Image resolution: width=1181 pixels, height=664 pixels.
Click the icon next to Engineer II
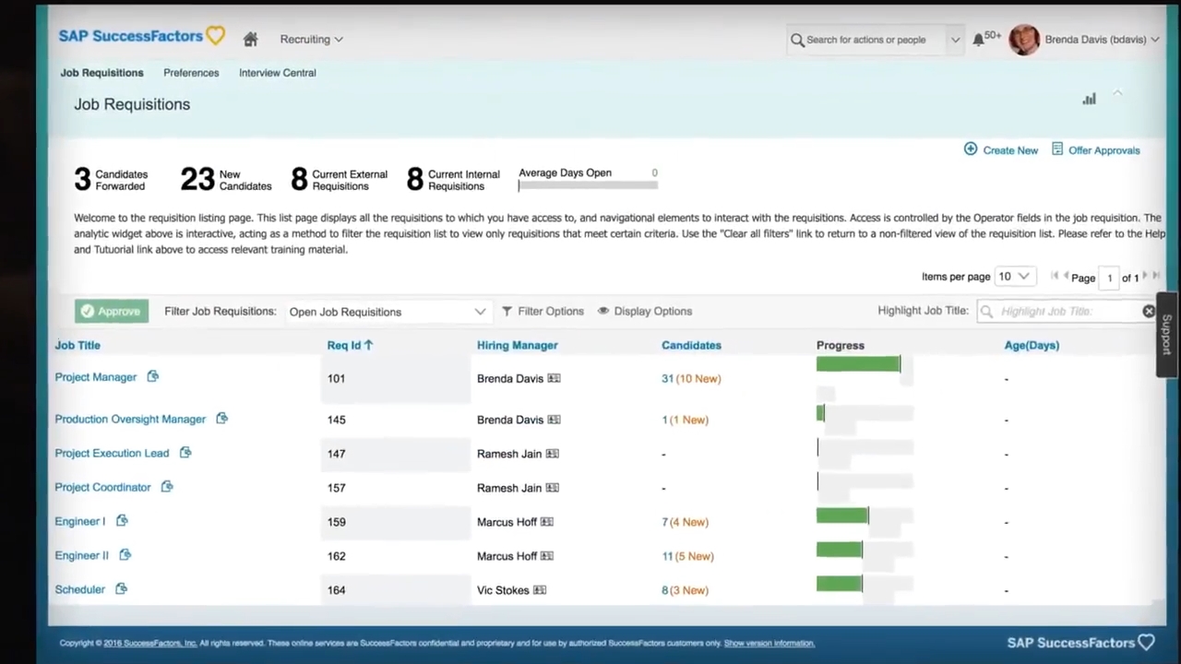coord(125,555)
